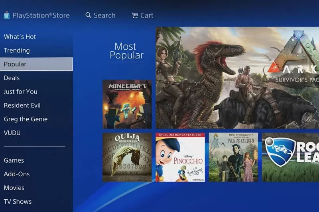Browse the Games category
Image resolution: width=319 pixels, height=212 pixels.
(14, 160)
